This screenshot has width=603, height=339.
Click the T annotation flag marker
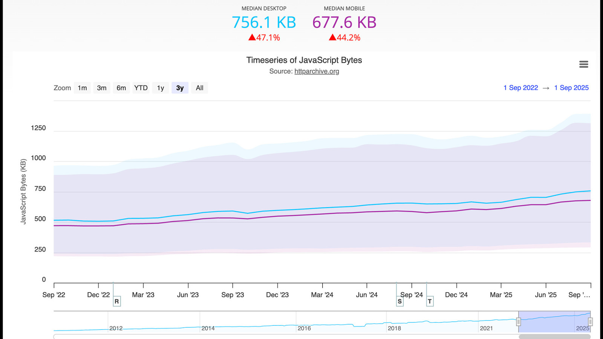430,301
